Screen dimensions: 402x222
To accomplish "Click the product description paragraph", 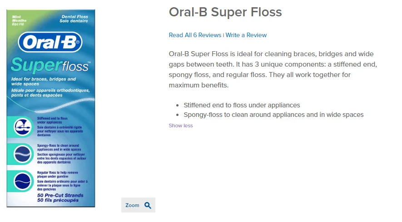I will (273, 69).
